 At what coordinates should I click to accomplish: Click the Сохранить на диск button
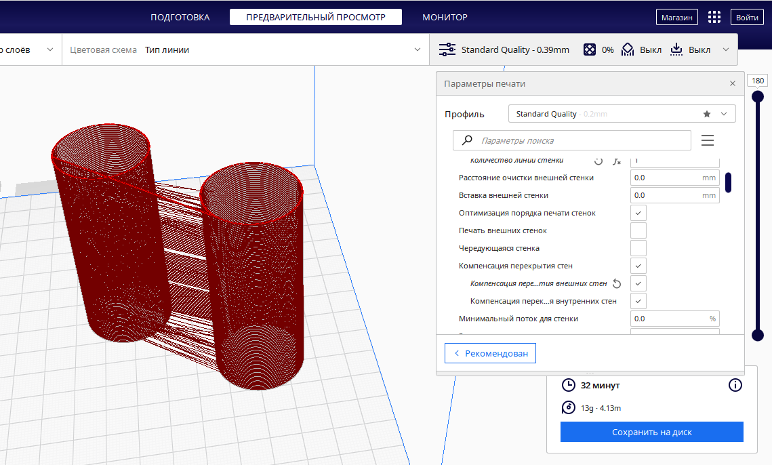(651, 432)
